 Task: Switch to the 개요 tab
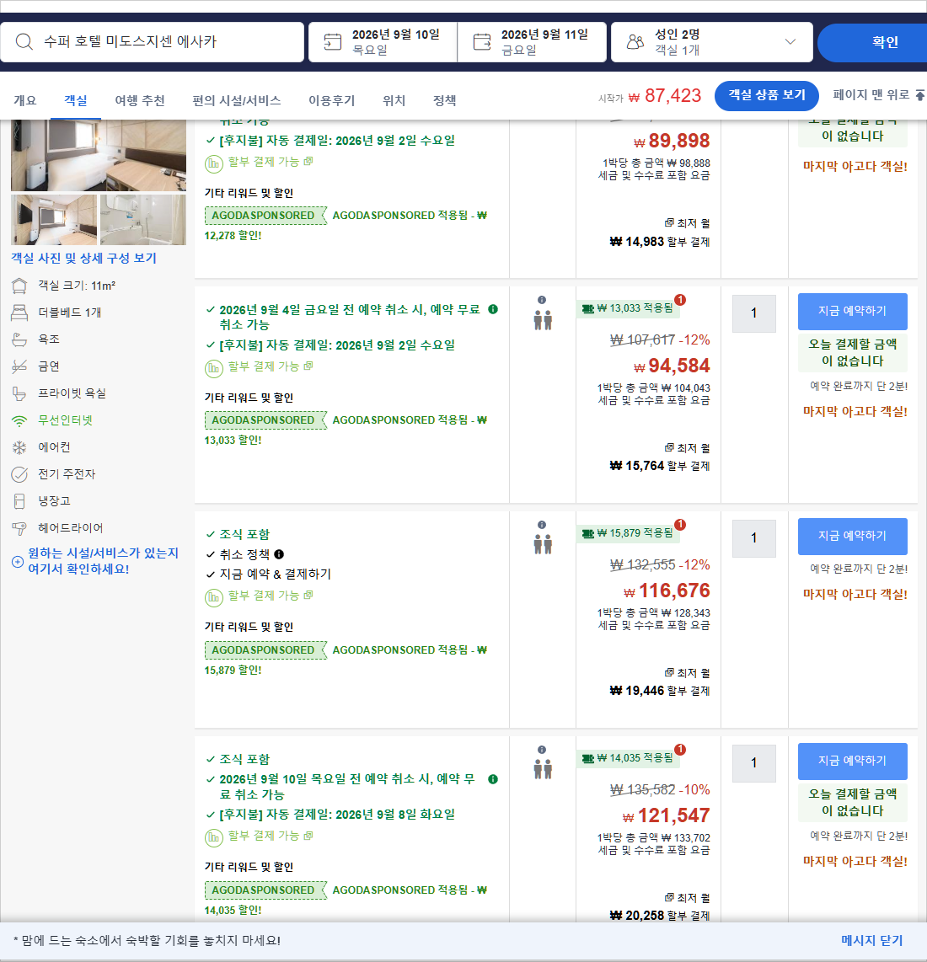point(25,100)
